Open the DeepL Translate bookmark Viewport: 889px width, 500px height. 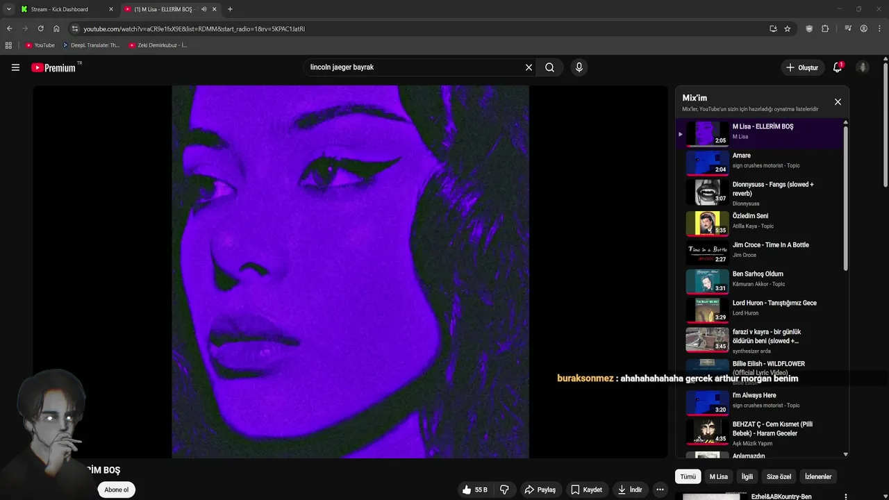click(x=91, y=45)
